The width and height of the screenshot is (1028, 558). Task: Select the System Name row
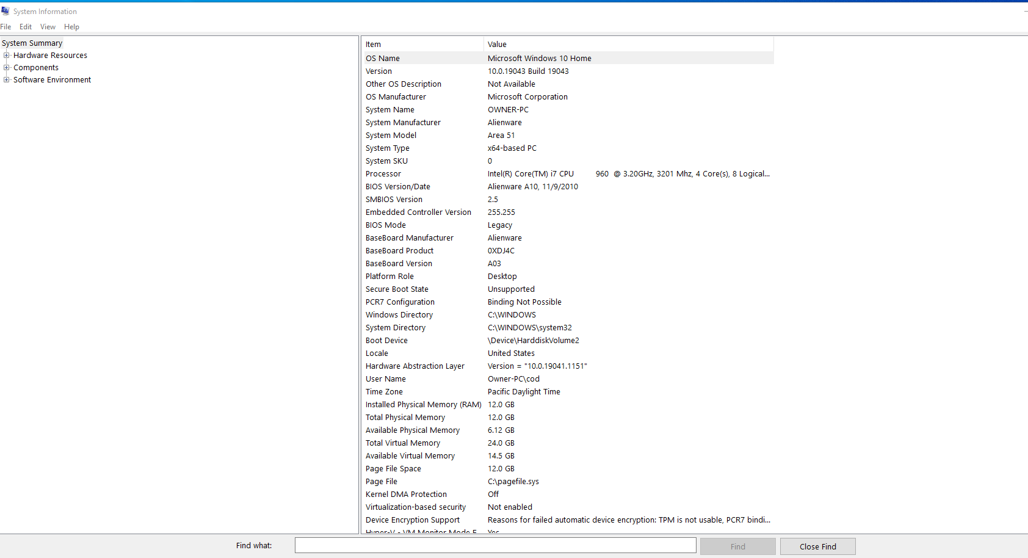pos(568,110)
